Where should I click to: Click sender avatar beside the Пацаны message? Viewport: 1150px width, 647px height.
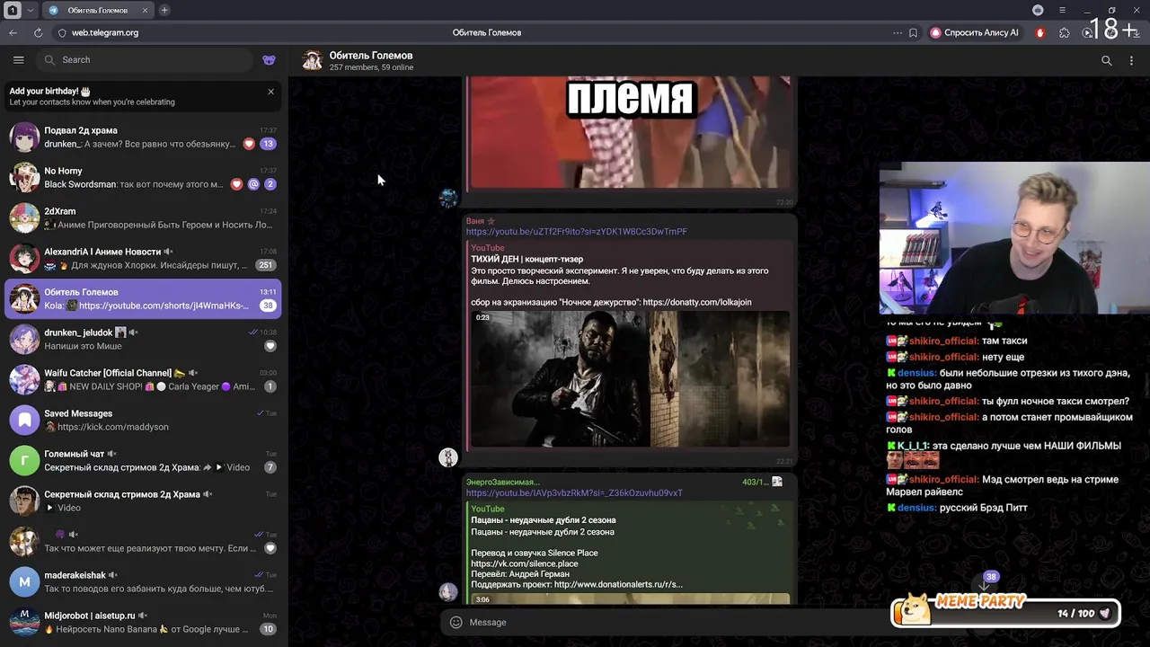448,591
